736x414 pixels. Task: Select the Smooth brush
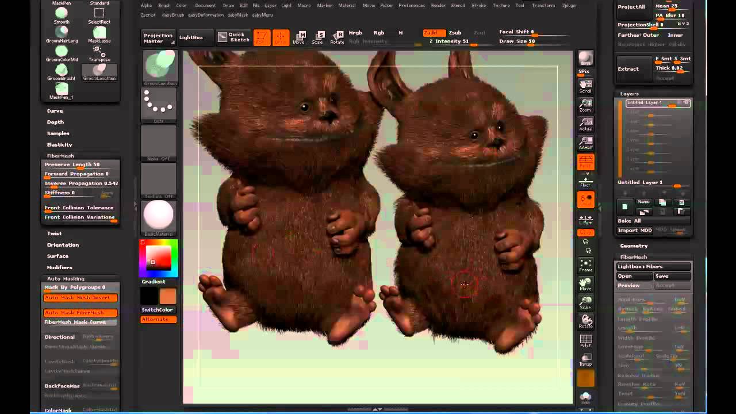[x=62, y=16]
